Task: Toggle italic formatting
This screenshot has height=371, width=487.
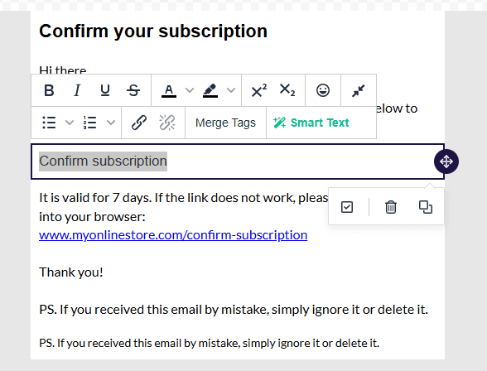Action: click(77, 90)
